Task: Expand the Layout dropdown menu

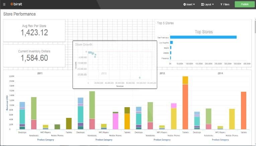Action: click(207, 4)
